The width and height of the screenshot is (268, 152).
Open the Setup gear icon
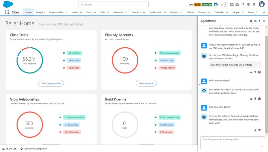click(x=248, y=5)
